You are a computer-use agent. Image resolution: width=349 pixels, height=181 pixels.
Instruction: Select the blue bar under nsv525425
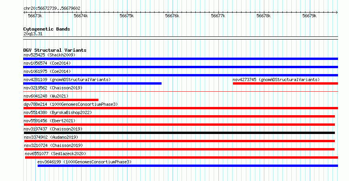(180, 59)
